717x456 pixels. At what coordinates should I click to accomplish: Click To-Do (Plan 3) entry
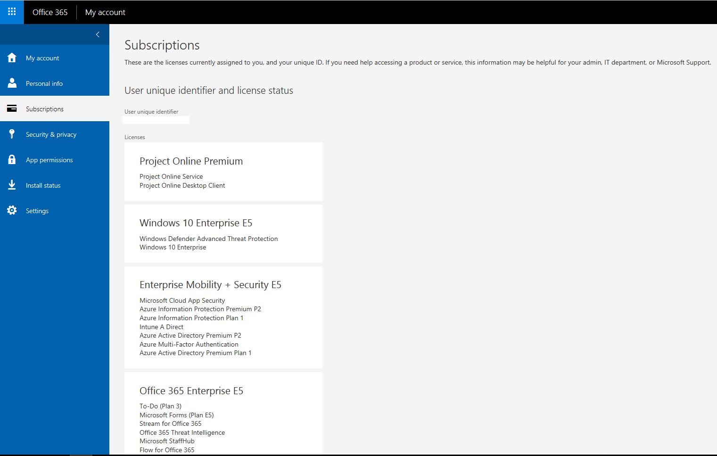[x=160, y=406]
